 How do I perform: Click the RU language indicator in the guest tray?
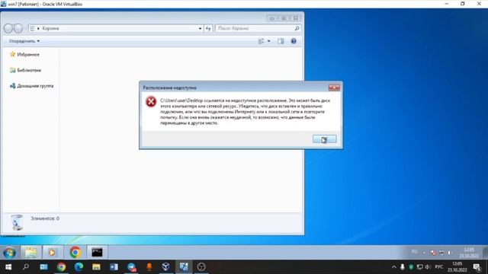coord(415,252)
